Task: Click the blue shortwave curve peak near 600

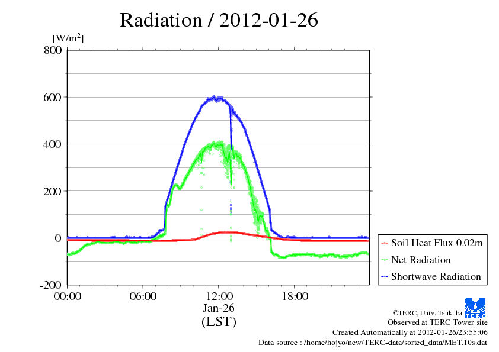Action: 214,97
